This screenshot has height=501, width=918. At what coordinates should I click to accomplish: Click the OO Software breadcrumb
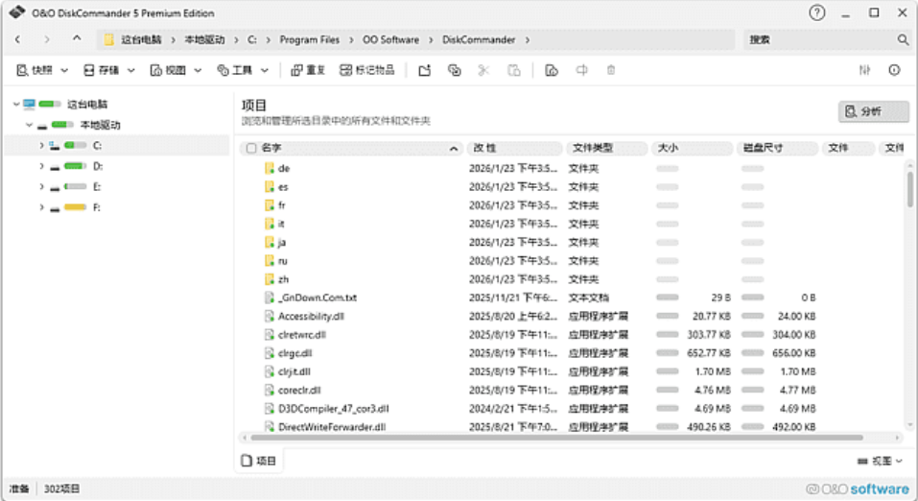pyautogui.click(x=390, y=40)
